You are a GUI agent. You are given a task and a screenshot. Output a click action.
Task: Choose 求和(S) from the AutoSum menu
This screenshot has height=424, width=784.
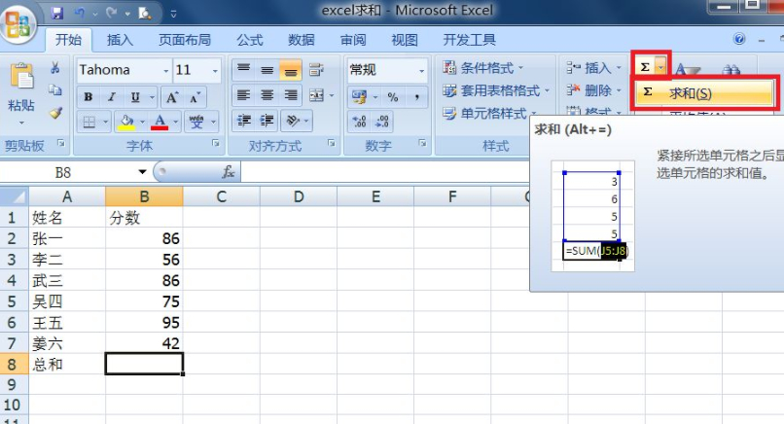pos(704,92)
